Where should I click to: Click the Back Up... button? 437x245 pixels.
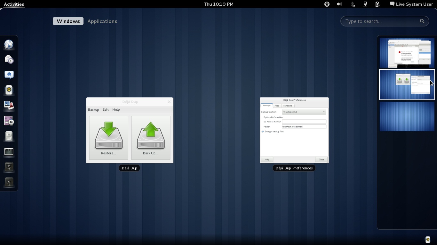[150, 138]
